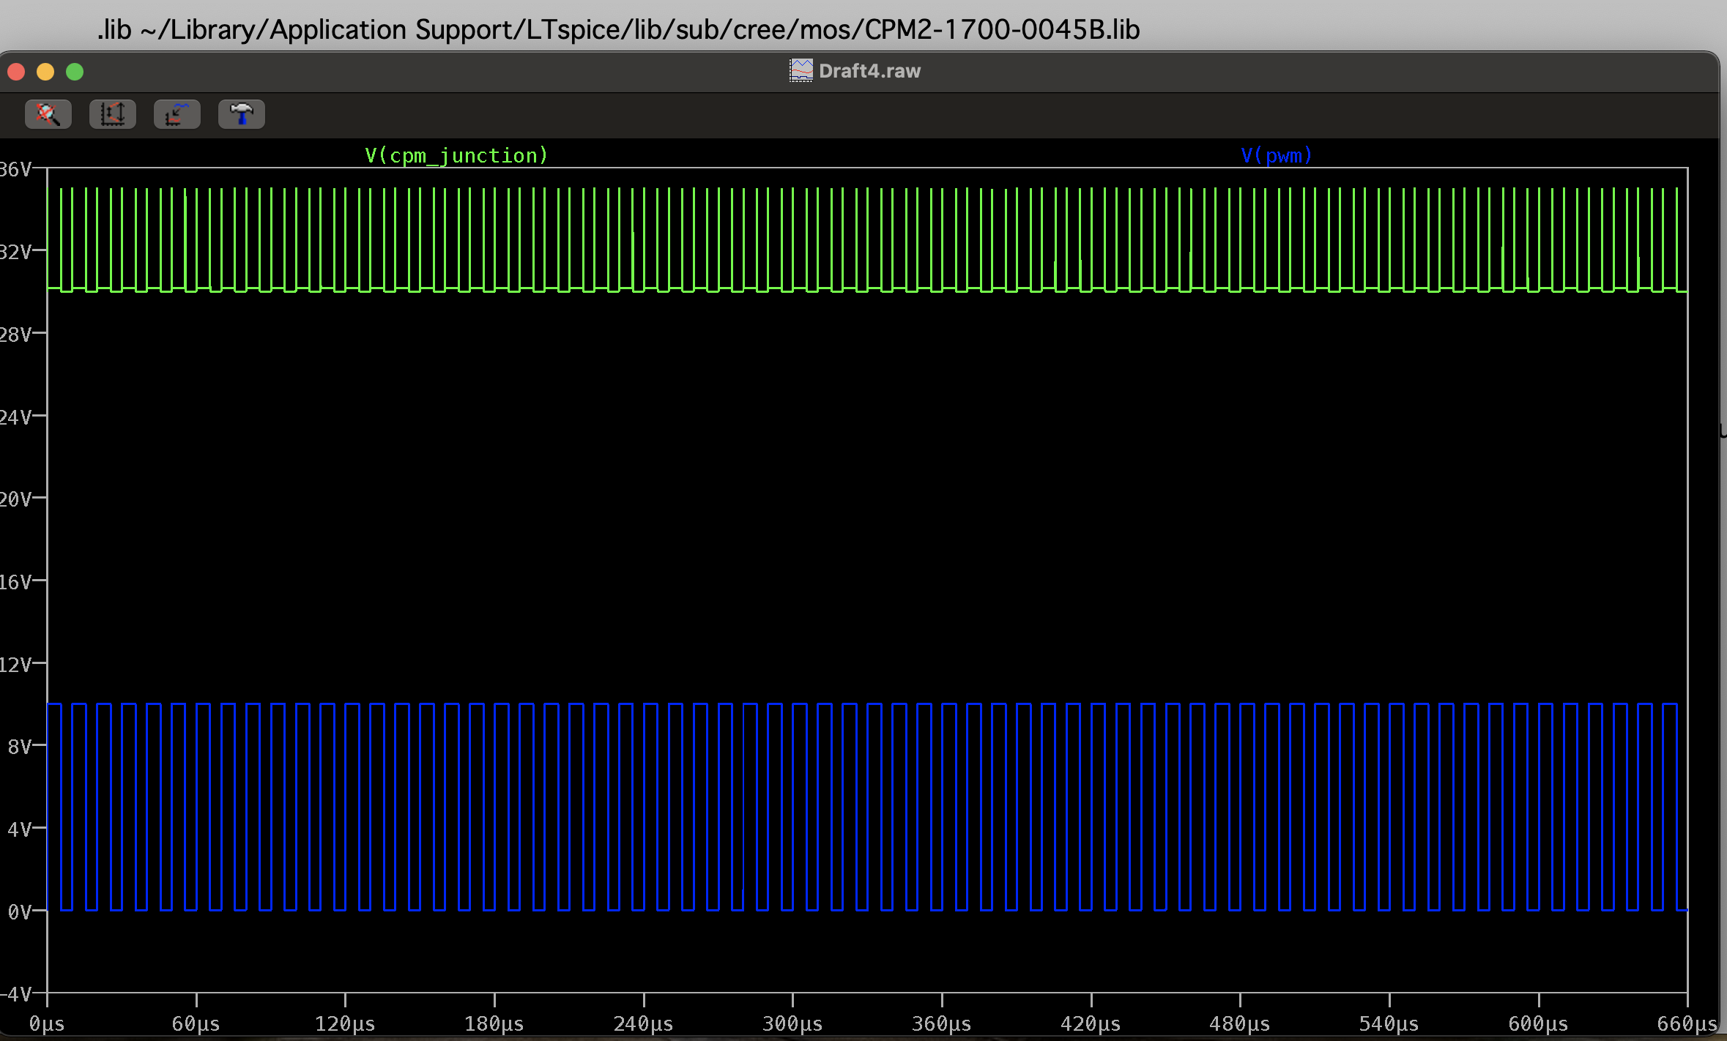Open the control panel hammer icon
The width and height of the screenshot is (1727, 1041).
coord(242,114)
